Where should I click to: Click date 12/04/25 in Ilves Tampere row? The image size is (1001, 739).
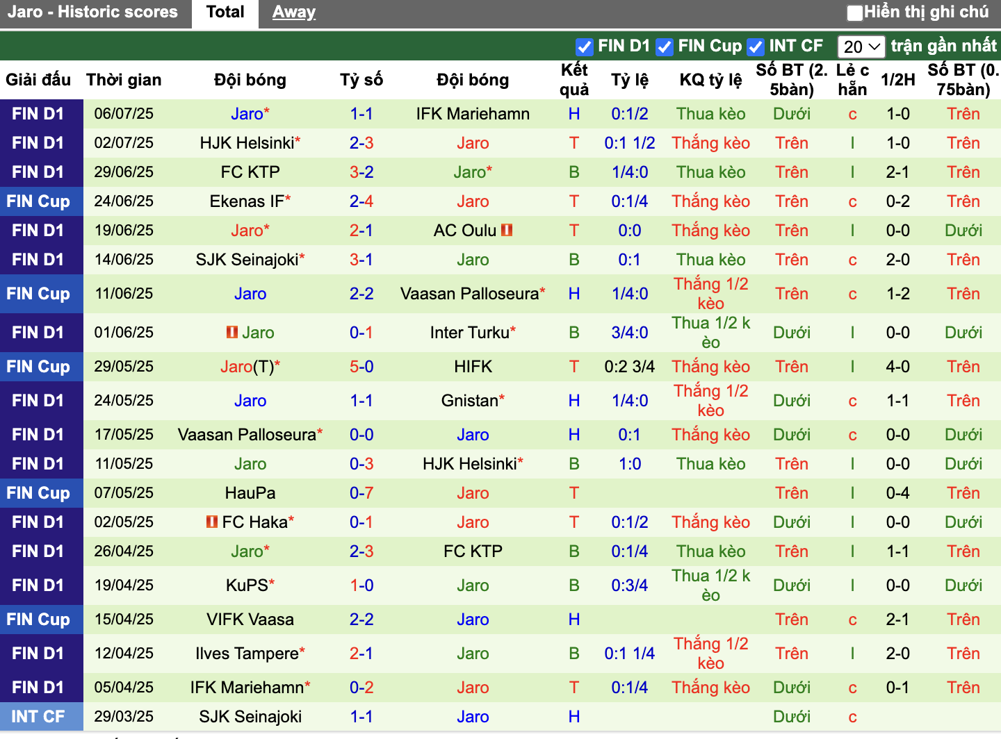pos(124,654)
